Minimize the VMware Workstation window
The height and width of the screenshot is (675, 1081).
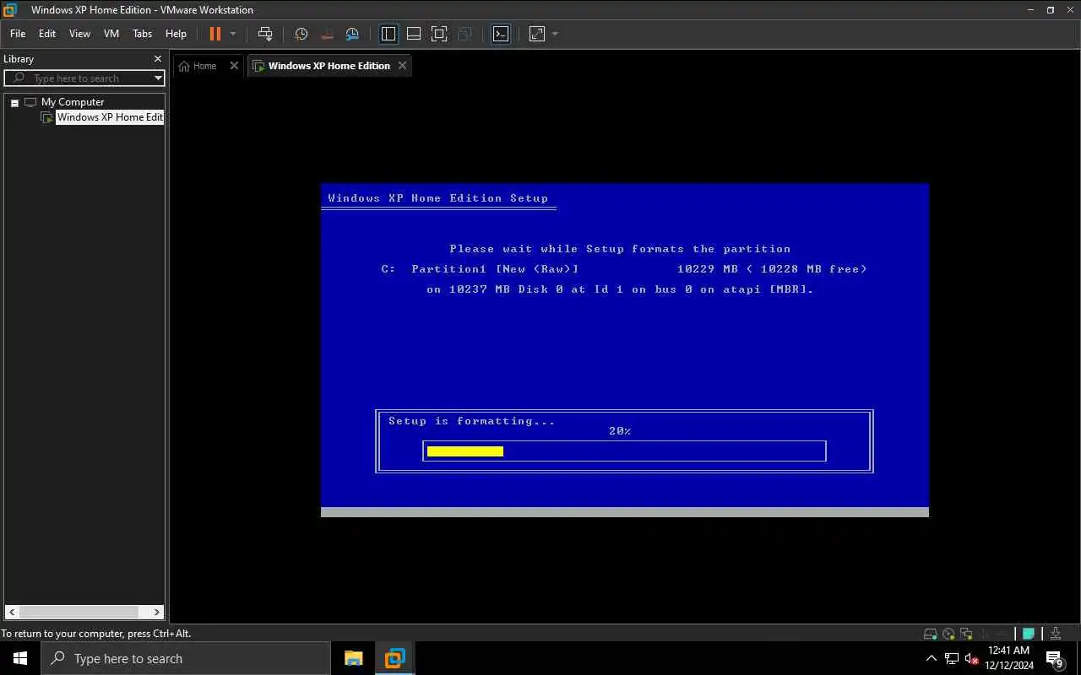[1031, 10]
